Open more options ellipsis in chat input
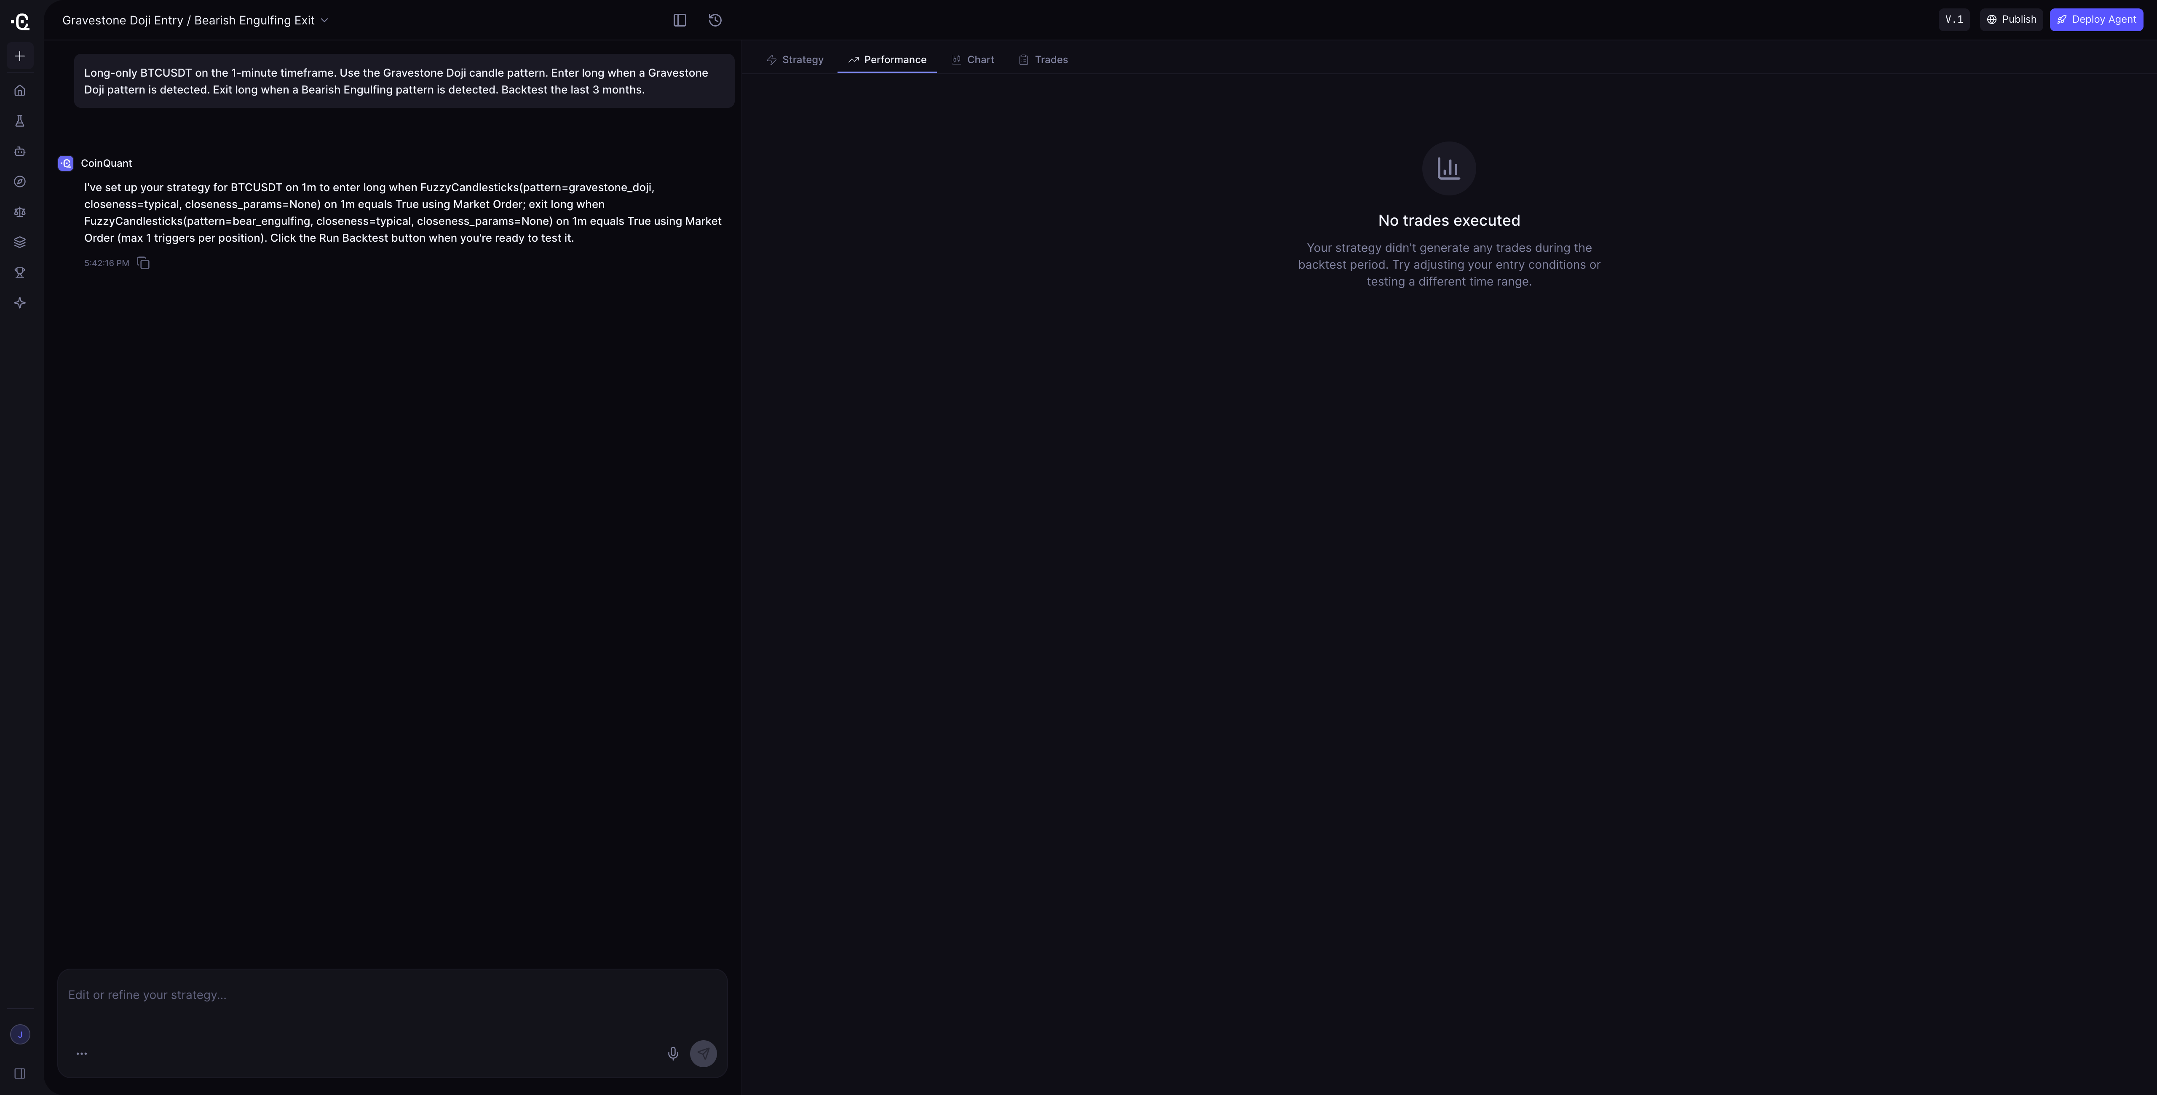Screen dimensions: 2157x1095 click(81, 1054)
